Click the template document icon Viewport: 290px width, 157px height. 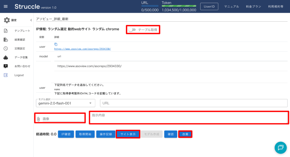click(6, 31)
